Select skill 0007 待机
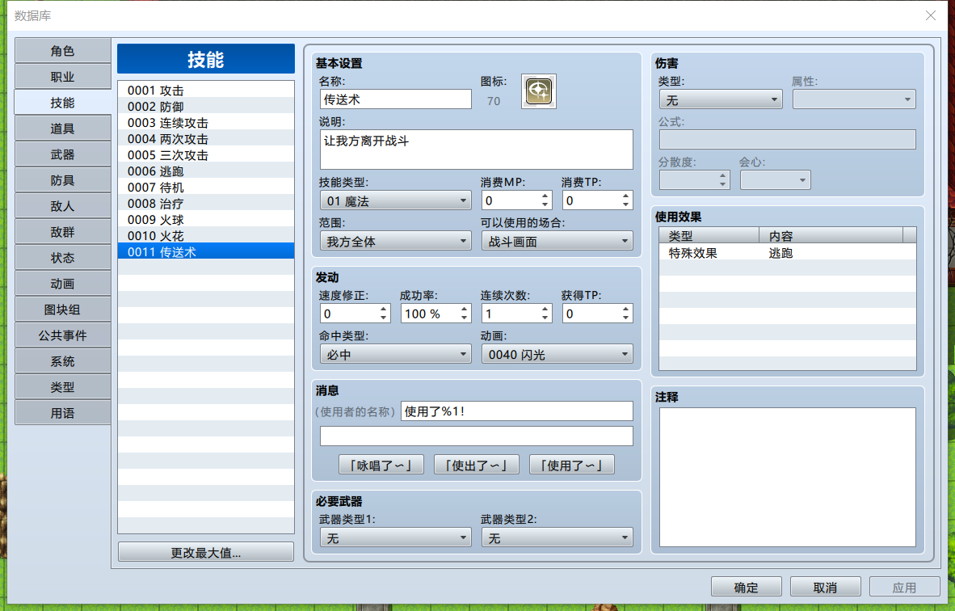The width and height of the screenshot is (955, 611). tap(206, 188)
